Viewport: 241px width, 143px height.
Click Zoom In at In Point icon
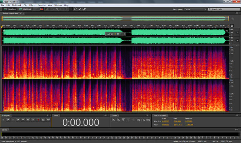point(138,120)
